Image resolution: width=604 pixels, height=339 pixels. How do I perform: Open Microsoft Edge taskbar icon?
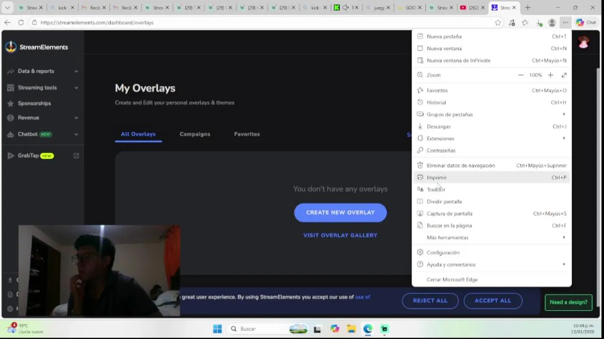pyautogui.click(x=368, y=329)
